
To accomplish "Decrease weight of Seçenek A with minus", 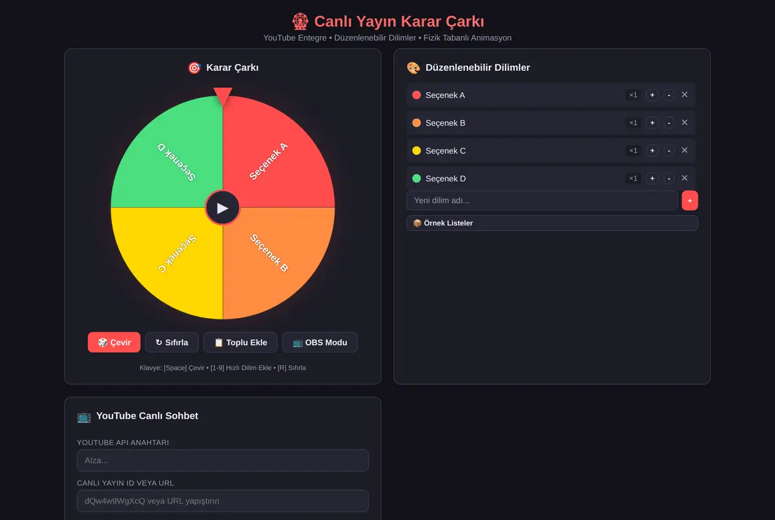I will click(669, 95).
